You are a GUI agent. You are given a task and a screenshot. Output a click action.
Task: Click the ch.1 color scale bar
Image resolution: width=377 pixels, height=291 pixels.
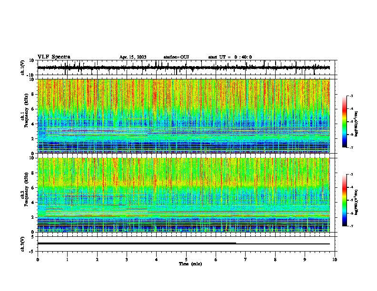[x=344, y=122]
